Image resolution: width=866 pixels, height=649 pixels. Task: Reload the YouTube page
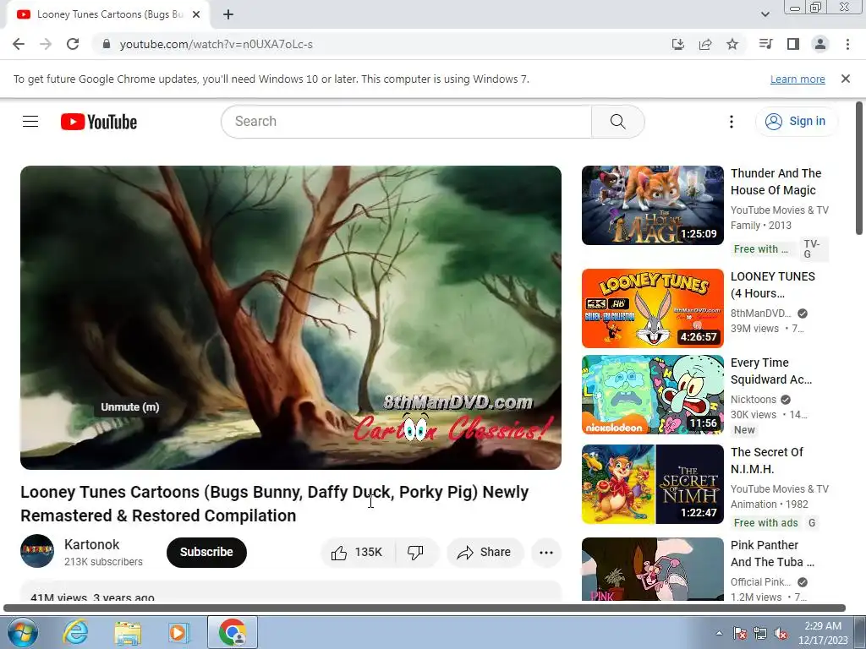click(73, 44)
